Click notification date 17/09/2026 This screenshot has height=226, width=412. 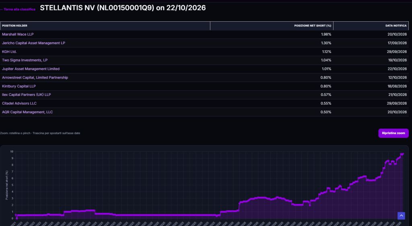click(x=397, y=43)
